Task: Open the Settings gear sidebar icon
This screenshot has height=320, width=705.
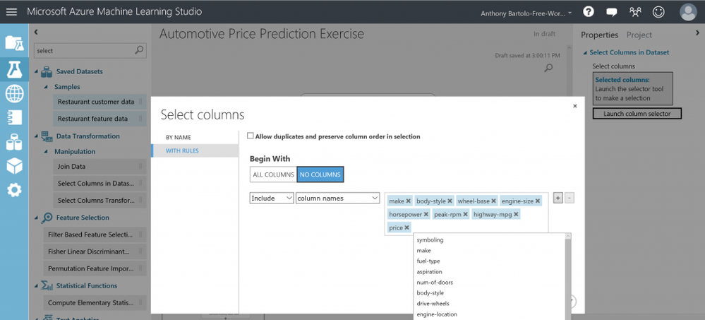Action: click(x=14, y=189)
